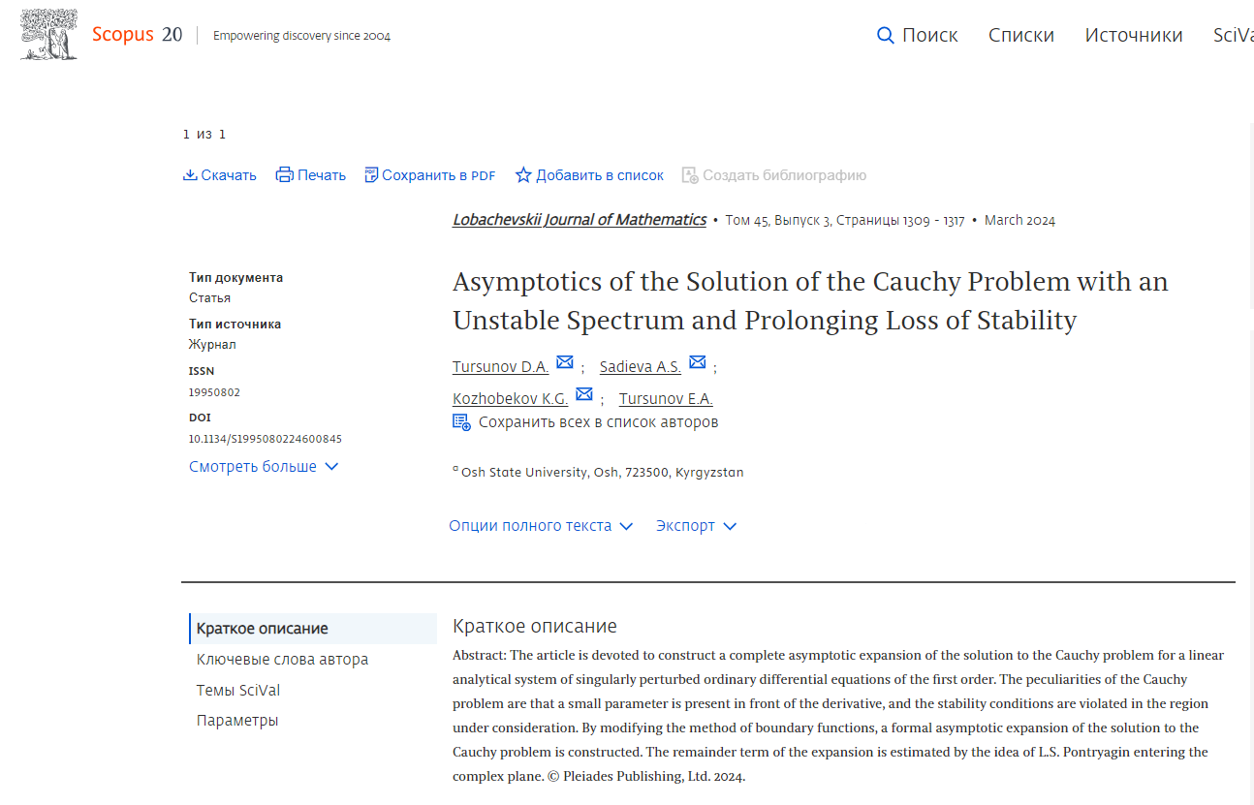Click the Save to PDF icon
The image size is (1254, 805).
click(371, 175)
